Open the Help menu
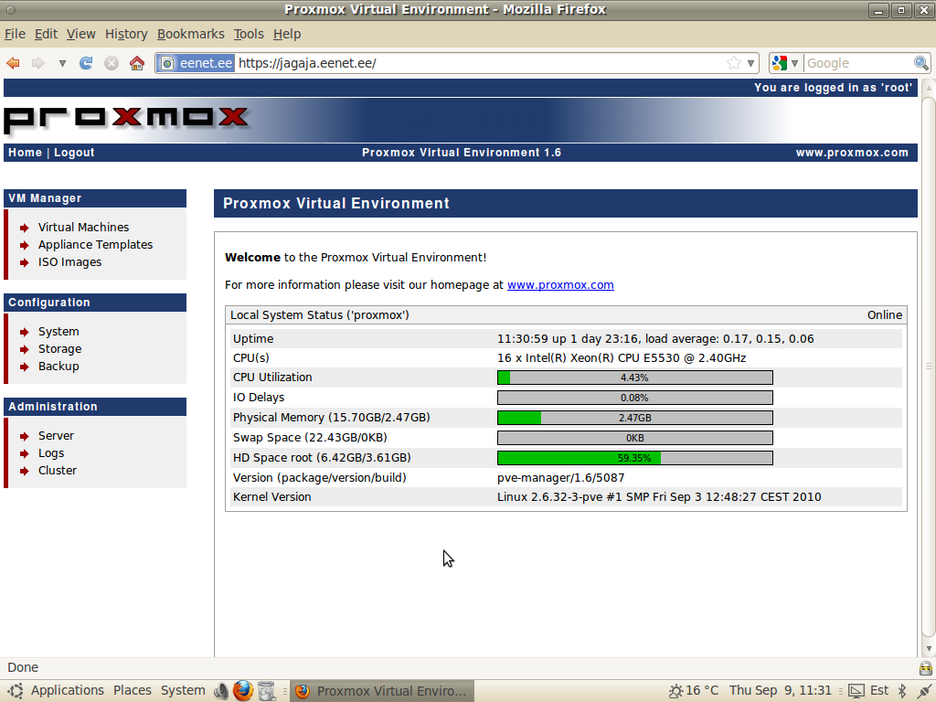The height and width of the screenshot is (702, 936). point(286,34)
